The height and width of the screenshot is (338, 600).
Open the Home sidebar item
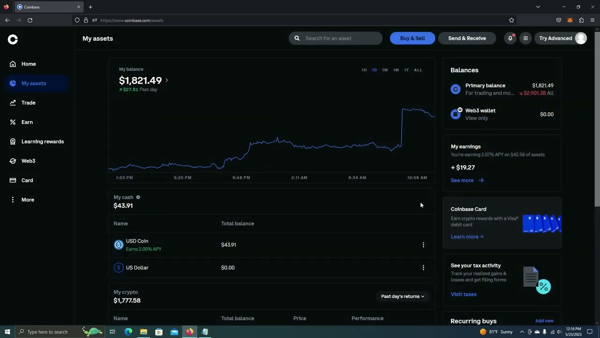pos(29,64)
